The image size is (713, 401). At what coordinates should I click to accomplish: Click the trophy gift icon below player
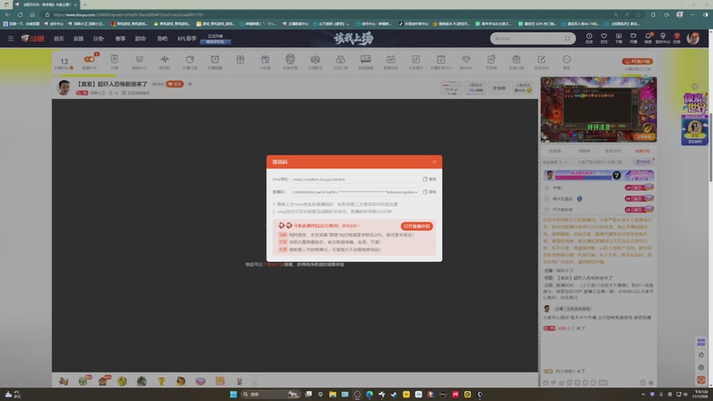(x=161, y=381)
